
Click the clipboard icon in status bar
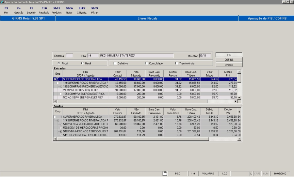165,173
